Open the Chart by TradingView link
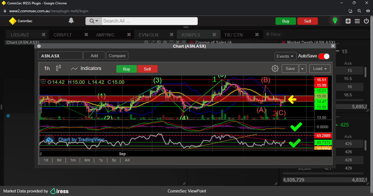This screenshot has height=196, width=373. pos(81,140)
